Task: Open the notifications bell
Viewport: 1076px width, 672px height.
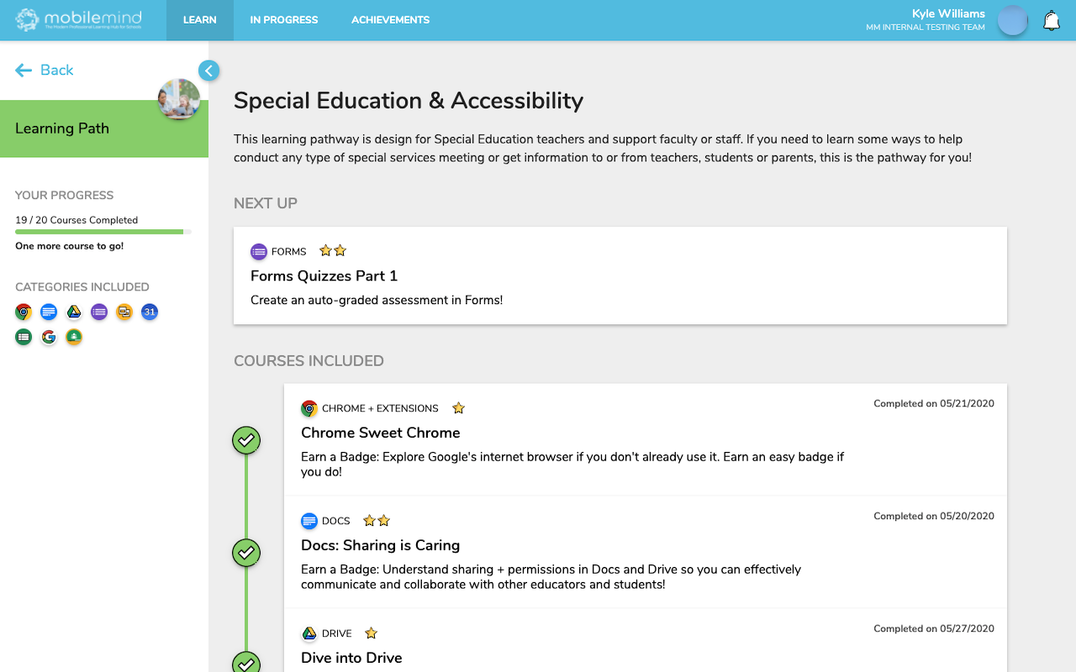Action: [x=1052, y=21]
